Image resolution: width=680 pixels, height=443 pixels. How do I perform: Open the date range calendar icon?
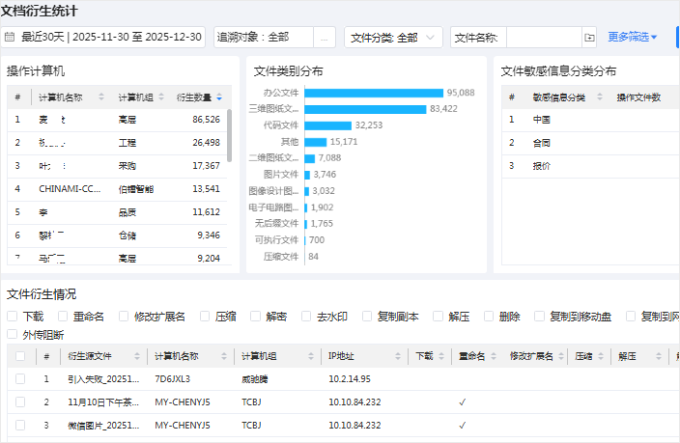click(10, 37)
